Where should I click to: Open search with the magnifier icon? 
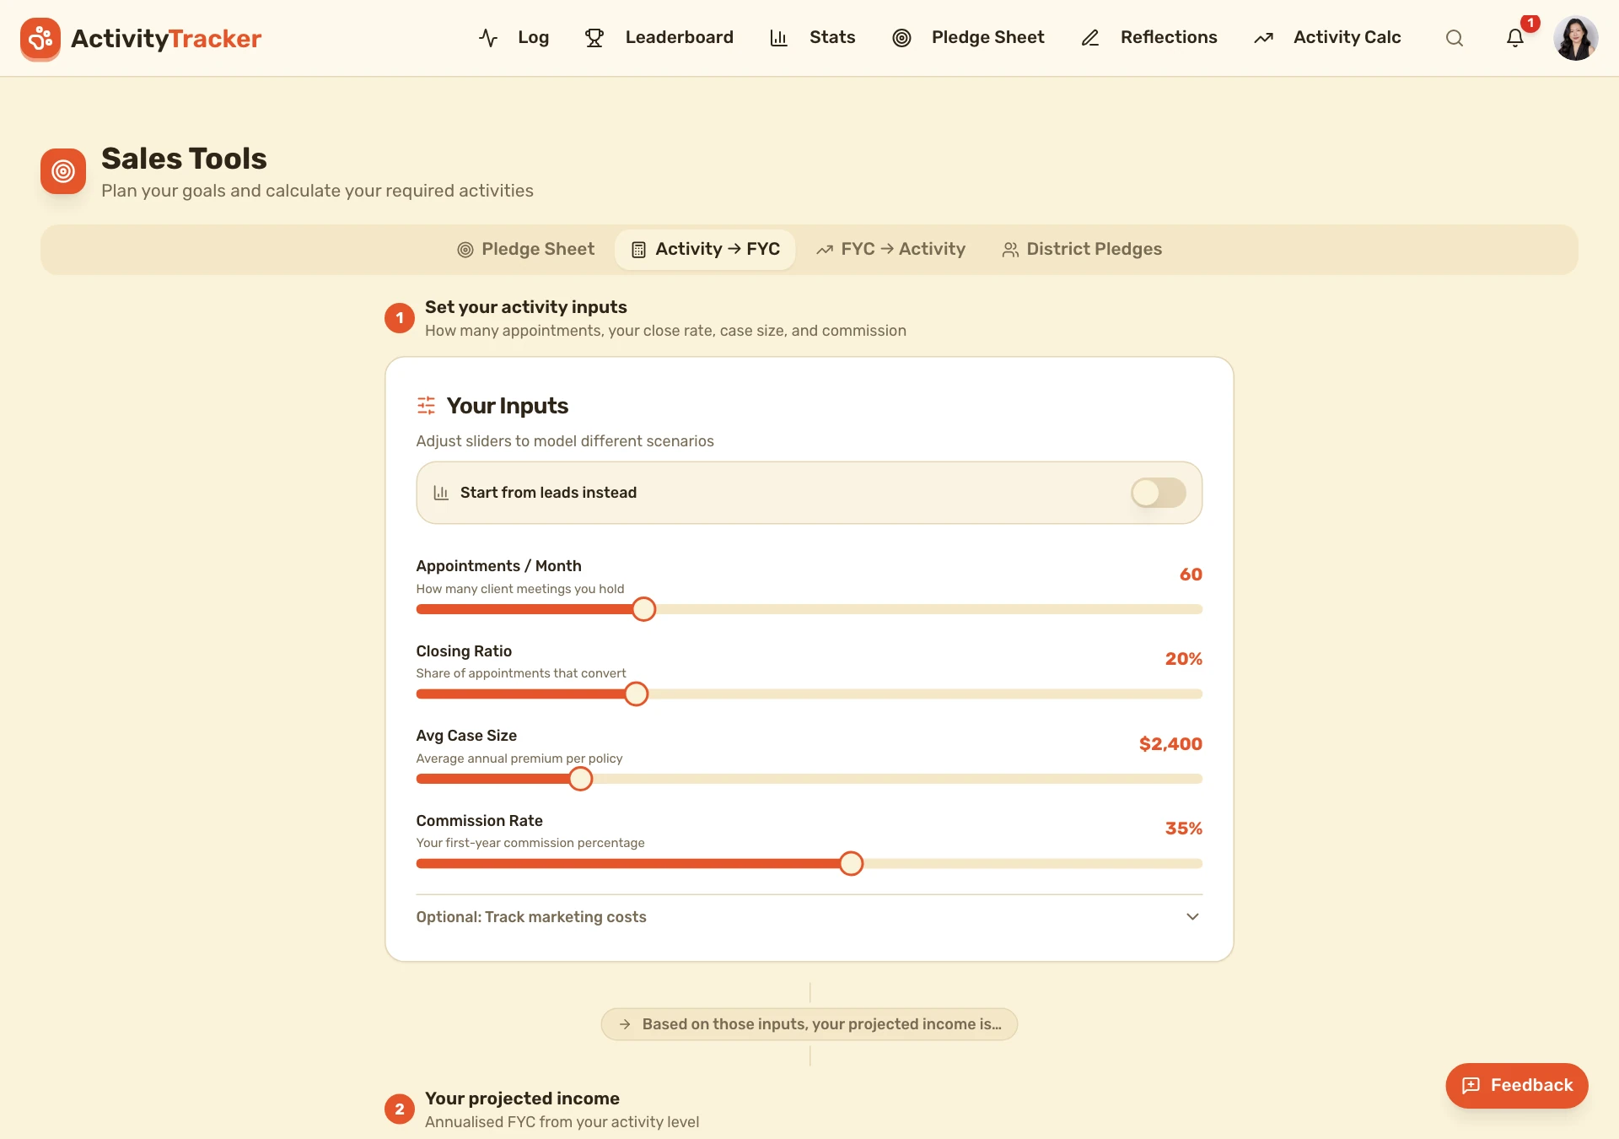(x=1455, y=38)
